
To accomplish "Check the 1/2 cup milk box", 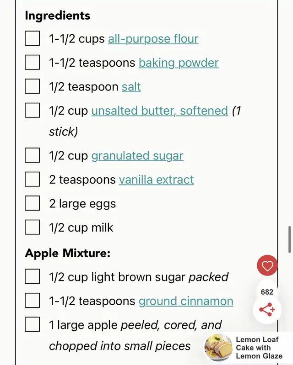I will coord(32,227).
